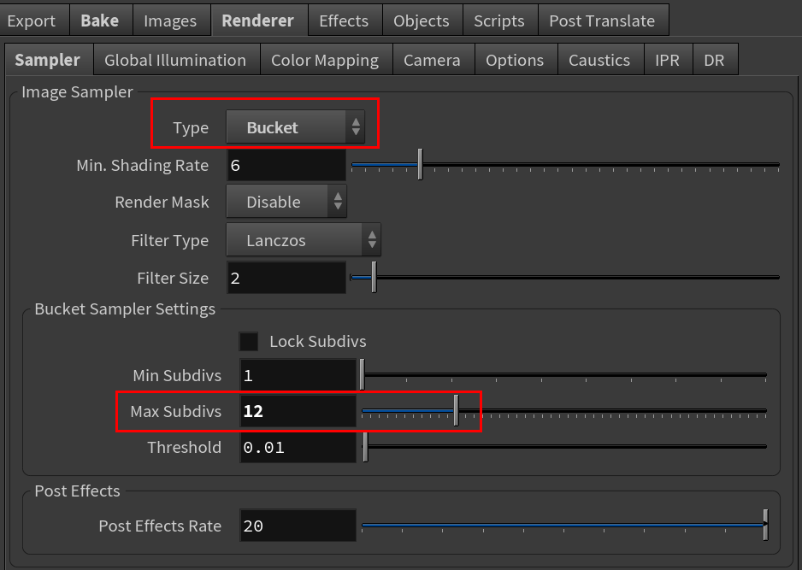Viewport: 802px width, 570px height.
Task: Open the Post Translate tab
Action: click(603, 21)
